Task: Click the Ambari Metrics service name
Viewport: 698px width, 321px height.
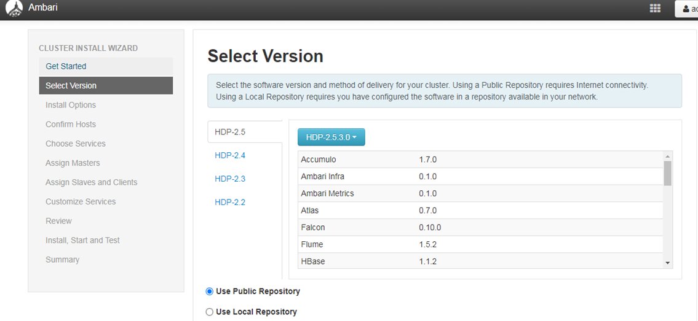Action: click(x=328, y=193)
